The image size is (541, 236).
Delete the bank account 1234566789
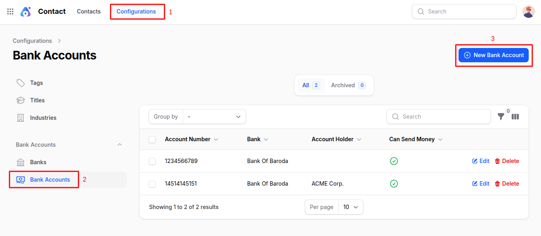(x=507, y=161)
